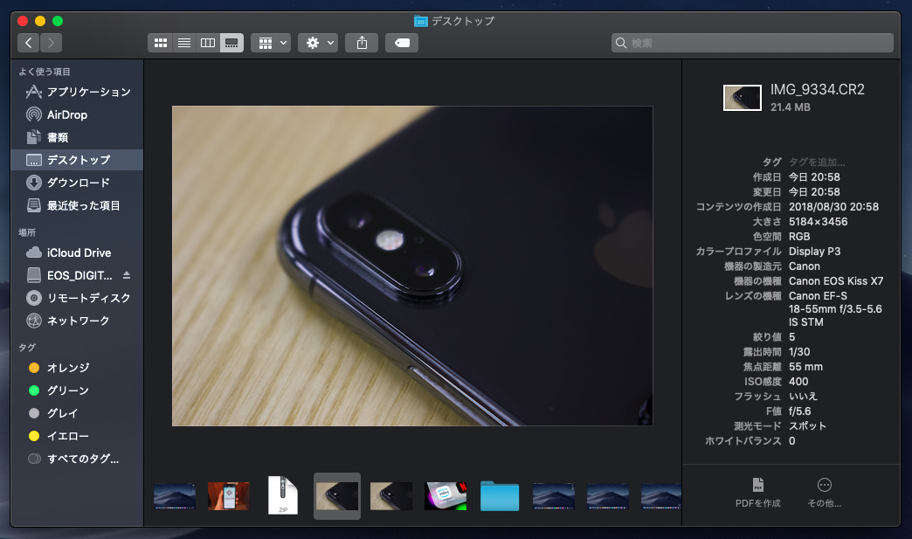Image resolution: width=912 pixels, height=539 pixels.
Task: Filter by the イエロー tag
Action: click(77, 436)
